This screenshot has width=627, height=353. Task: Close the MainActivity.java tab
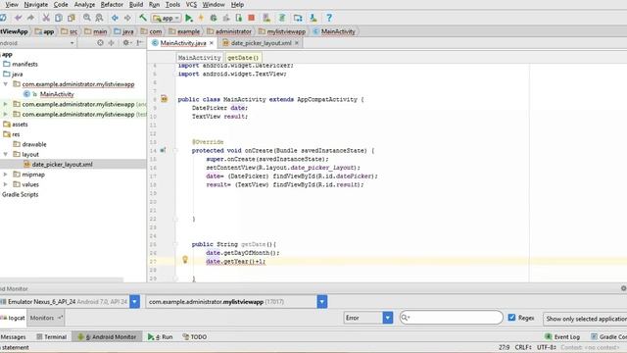pyautogui.click(x=212, y=43)
